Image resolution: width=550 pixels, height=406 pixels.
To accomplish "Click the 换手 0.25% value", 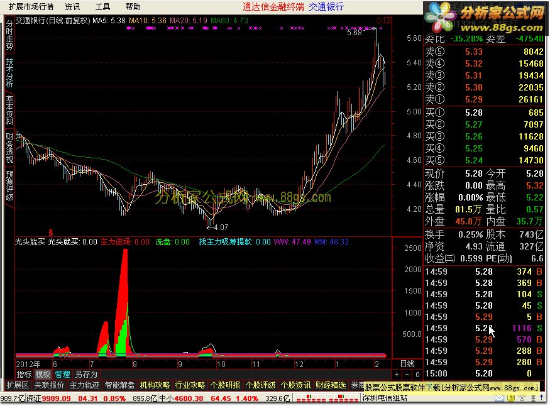I will (x=470, y=234).
